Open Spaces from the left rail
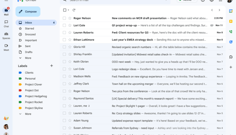236x135 pixels. coord(6,35)
